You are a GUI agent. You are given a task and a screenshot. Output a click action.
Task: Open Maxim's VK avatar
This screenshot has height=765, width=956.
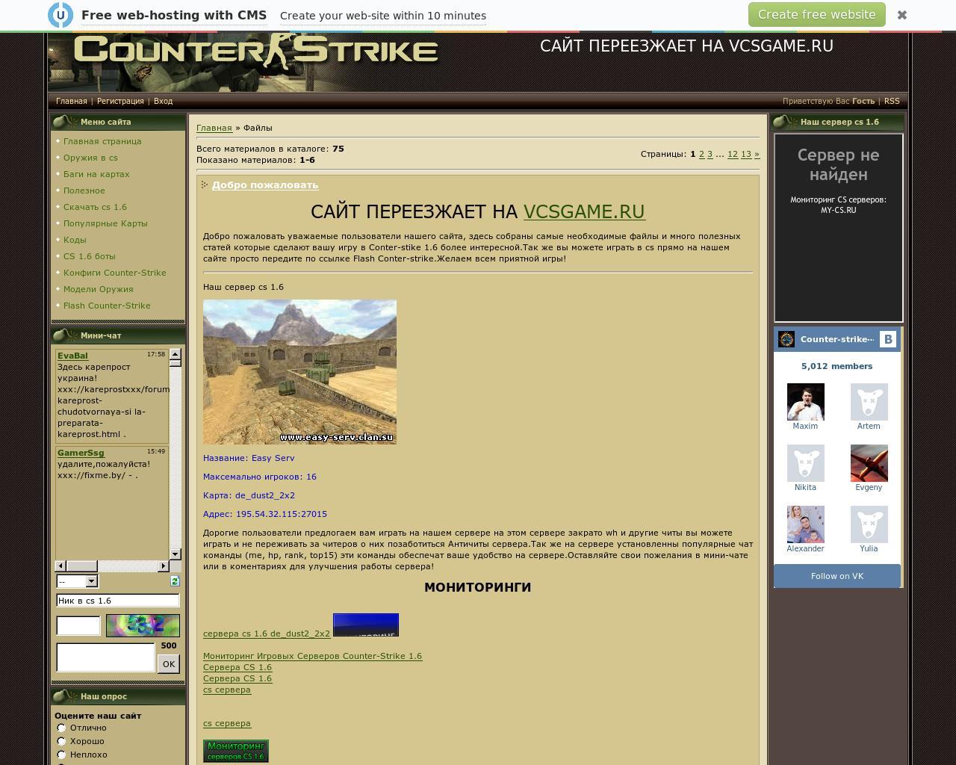pos(805,402)
